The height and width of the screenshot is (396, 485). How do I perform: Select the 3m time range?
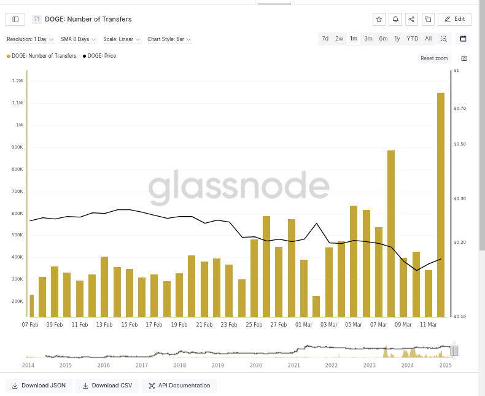(368, 39)
